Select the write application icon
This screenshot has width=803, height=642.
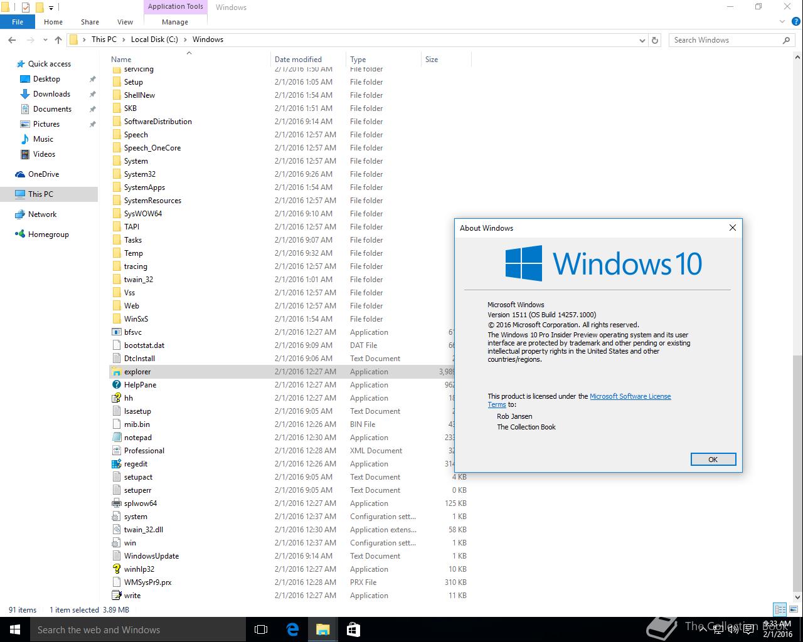[x=116, y=596]
